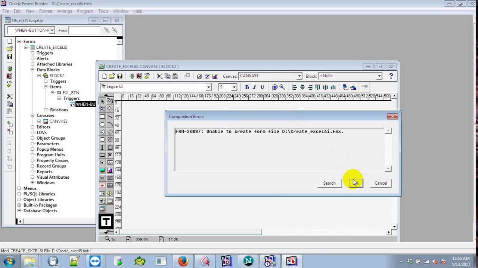Click the red X Delete icon in Object Navigator
Screen dimensions: 478x268
(x=10, y=131)
